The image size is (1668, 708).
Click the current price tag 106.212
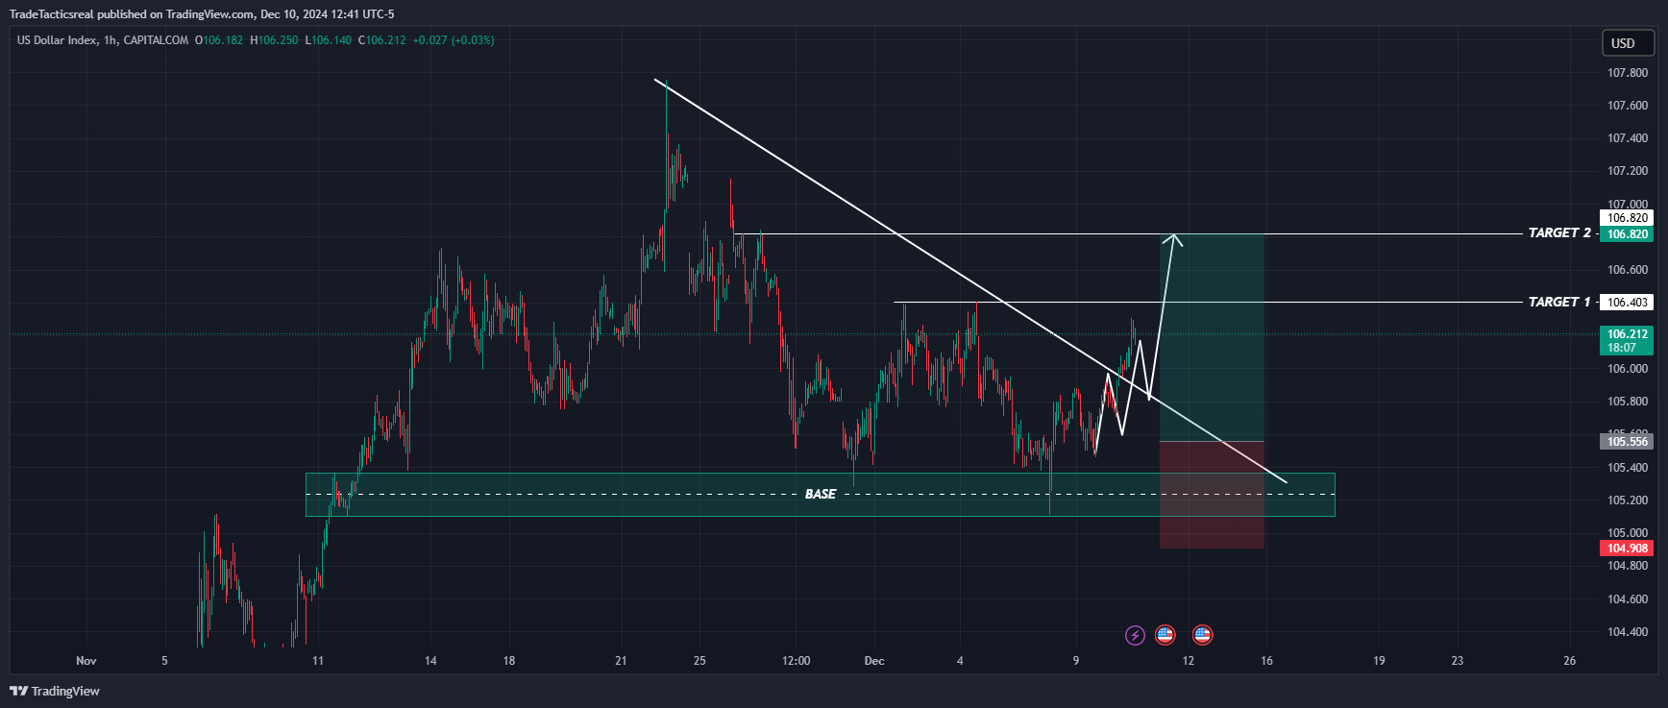1627,334
